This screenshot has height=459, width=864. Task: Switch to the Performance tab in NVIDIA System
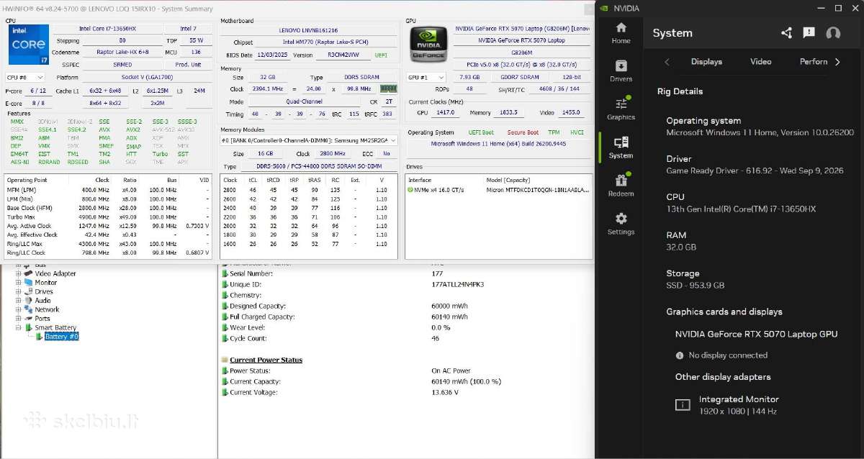click(814, 62)
